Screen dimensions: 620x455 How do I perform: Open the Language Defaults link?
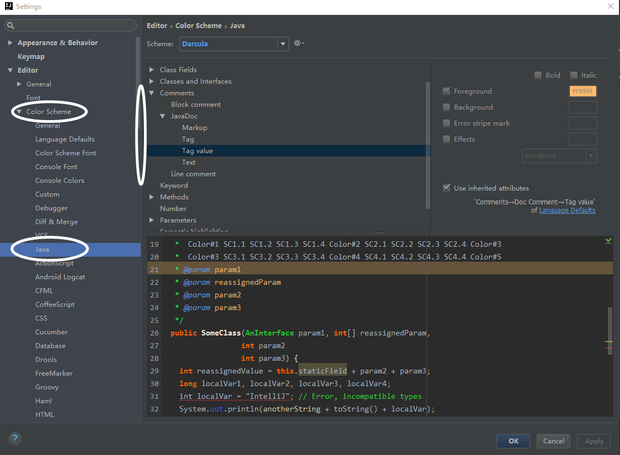(x=567, y=210)
